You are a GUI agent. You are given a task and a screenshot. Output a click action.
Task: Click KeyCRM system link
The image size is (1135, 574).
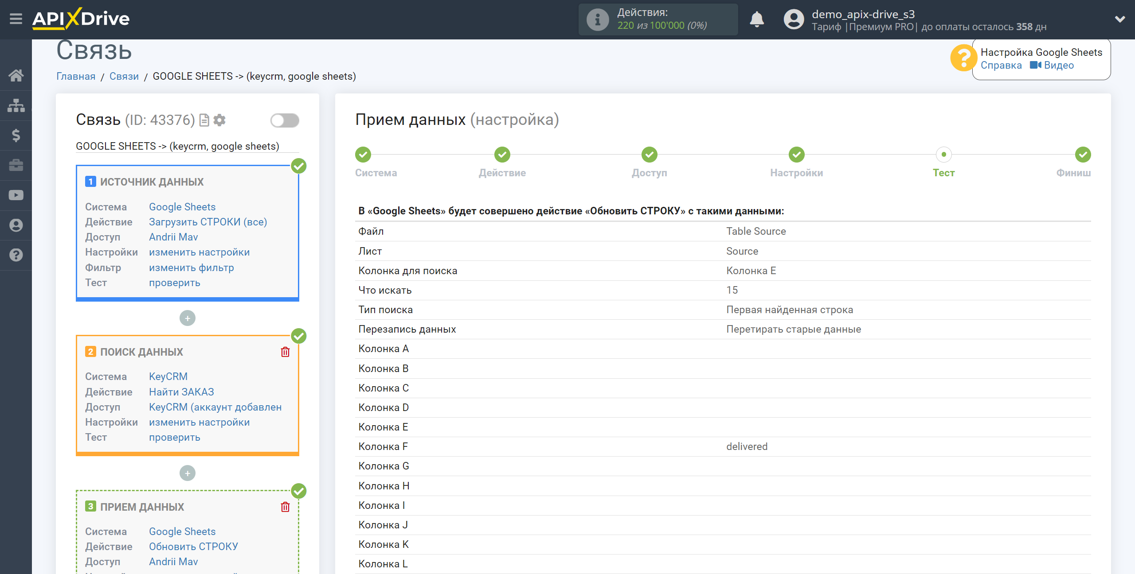(168, 376)
